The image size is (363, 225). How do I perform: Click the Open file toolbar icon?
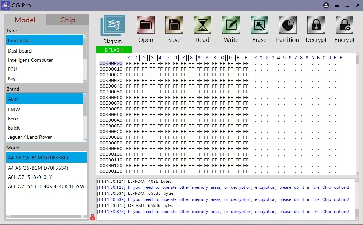[x=145, y=25]
